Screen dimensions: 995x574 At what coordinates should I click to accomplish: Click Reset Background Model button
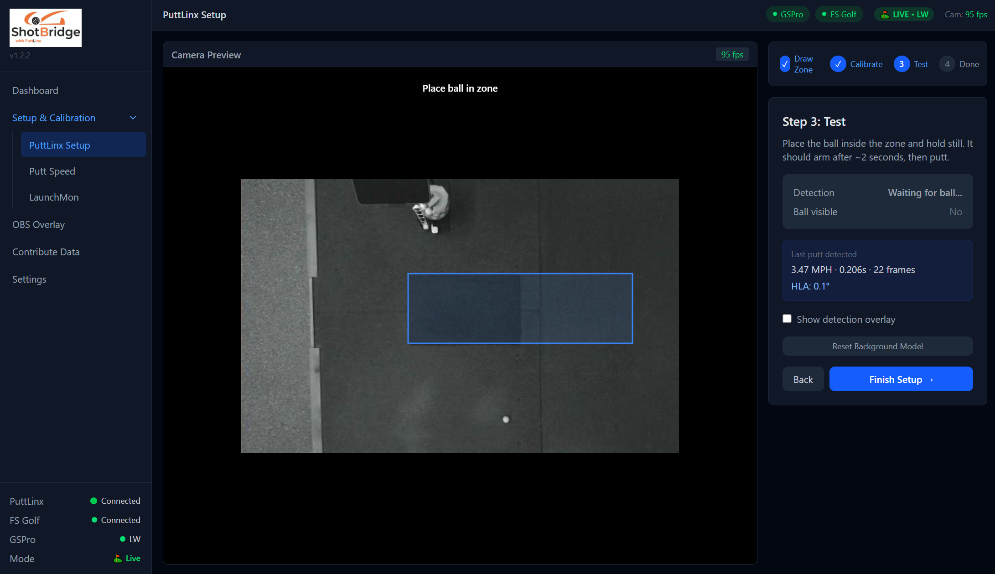(x=877, y=346)
